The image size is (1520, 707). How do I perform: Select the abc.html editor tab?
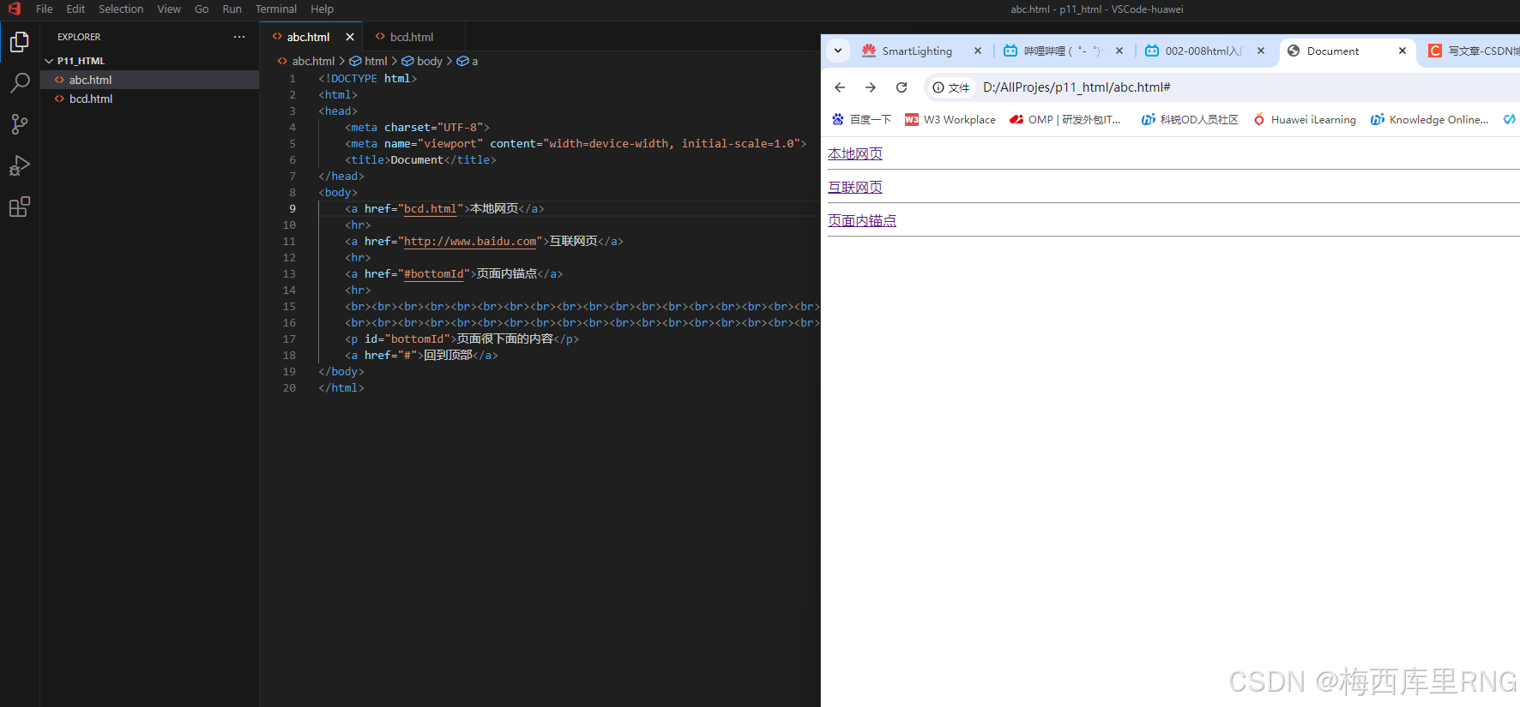pyautogui.click(x=308, y=37)
